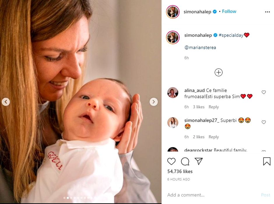Share post using paper plane icon
Viewport: 274px width, 204px height.
199,161
